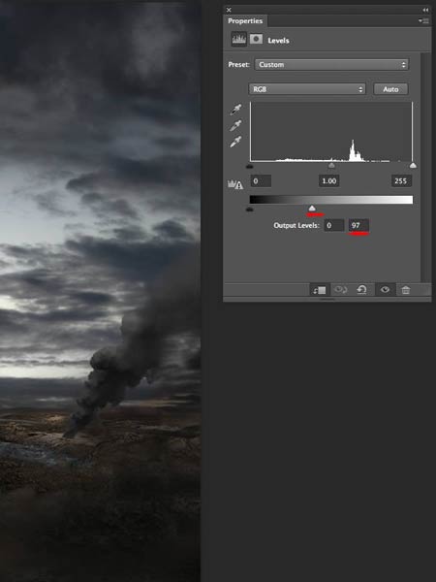Open the Properties panel flyout menu

click(x=423, y=21)
